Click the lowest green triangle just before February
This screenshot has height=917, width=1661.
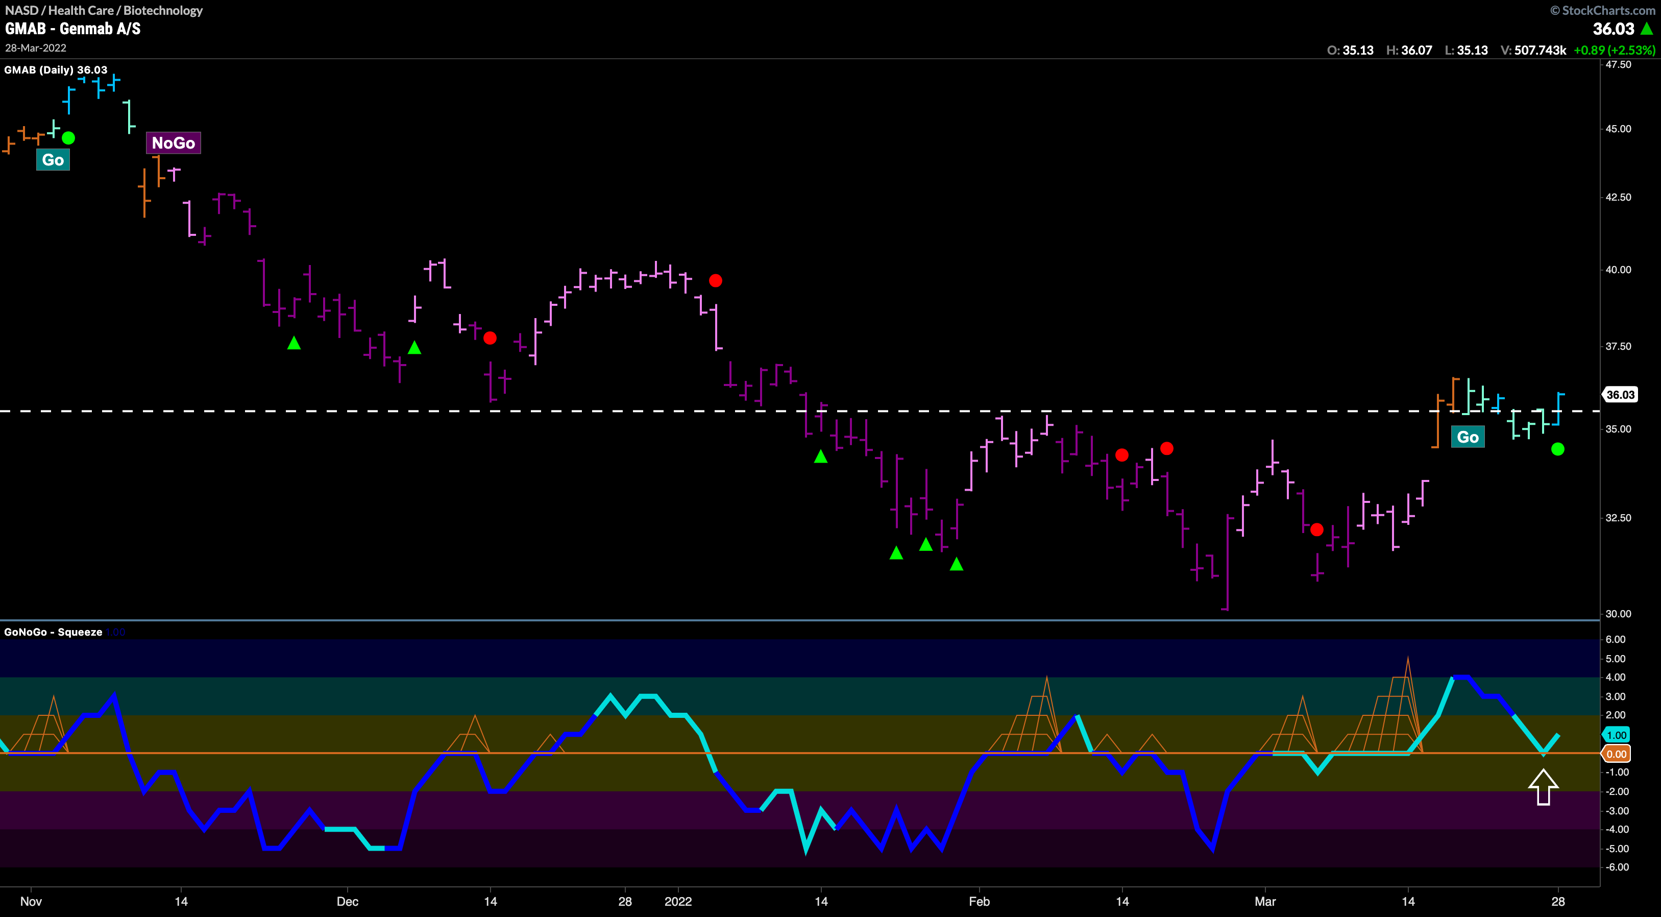point(957,564)
